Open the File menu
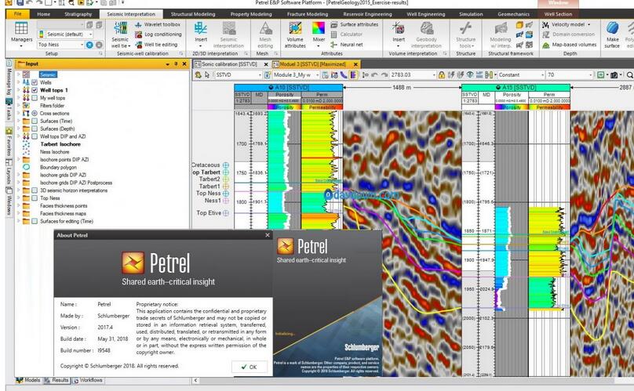This screenshot has width=634, height=391. [x=18, y=14]
